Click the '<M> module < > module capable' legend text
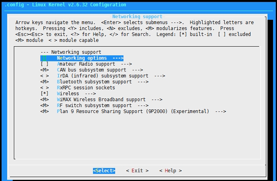 (57, 40)
